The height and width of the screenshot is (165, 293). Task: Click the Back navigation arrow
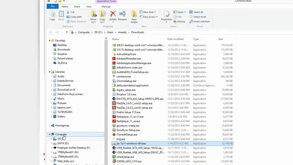coord(51,32)
